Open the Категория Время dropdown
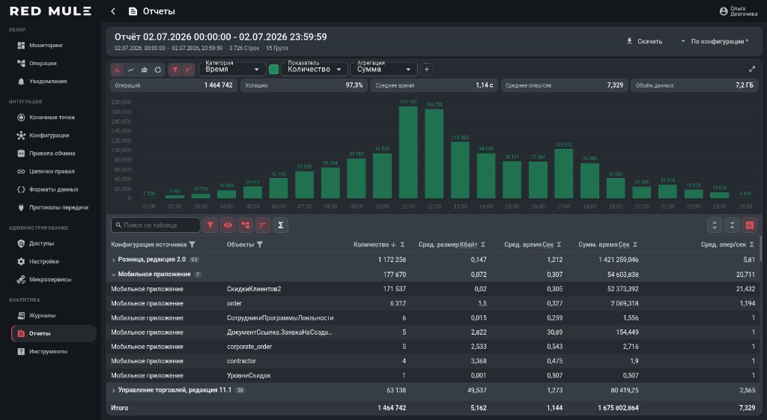 coord(232,69)
